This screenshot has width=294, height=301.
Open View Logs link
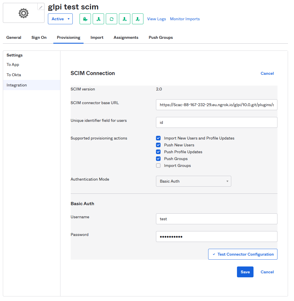pyautogui.click(x=156, y=19)
